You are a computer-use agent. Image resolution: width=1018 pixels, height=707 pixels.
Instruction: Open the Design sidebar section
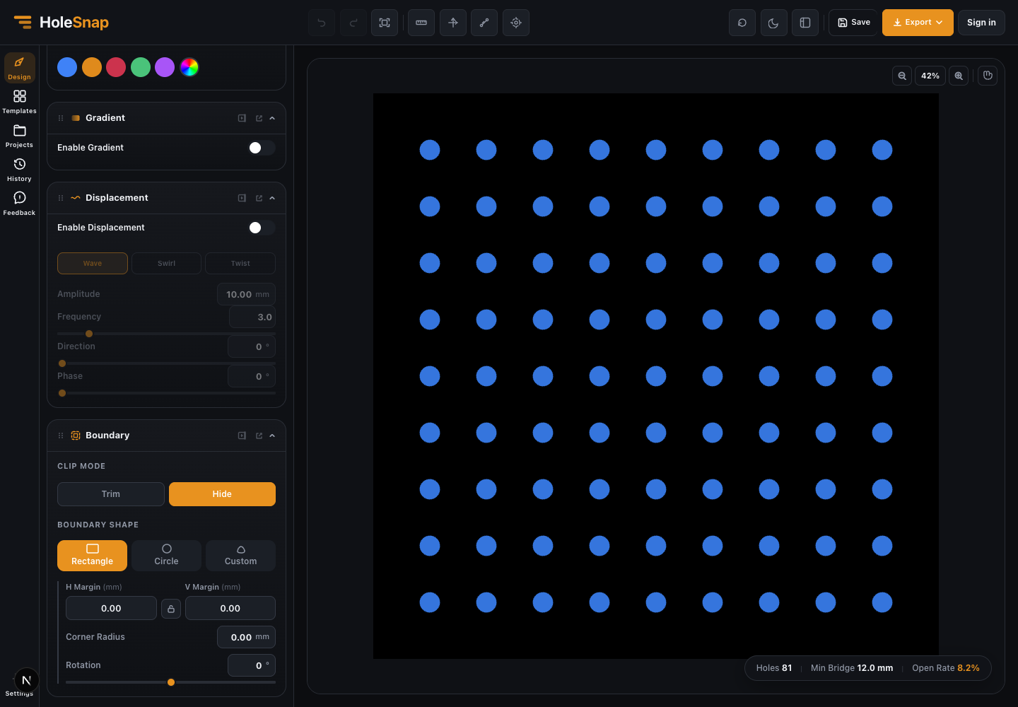[x=20, y=68]
